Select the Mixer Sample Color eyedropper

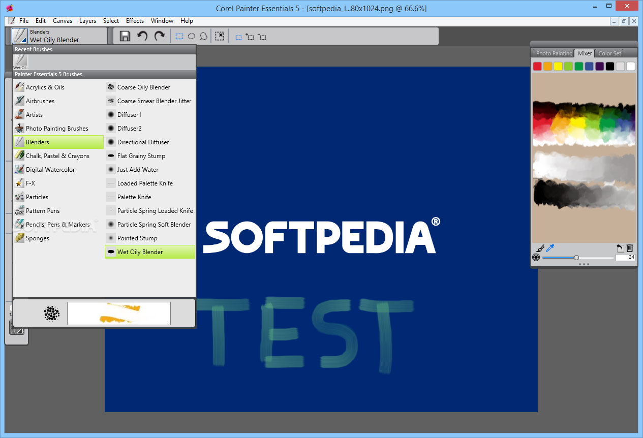tap(550, 248)
